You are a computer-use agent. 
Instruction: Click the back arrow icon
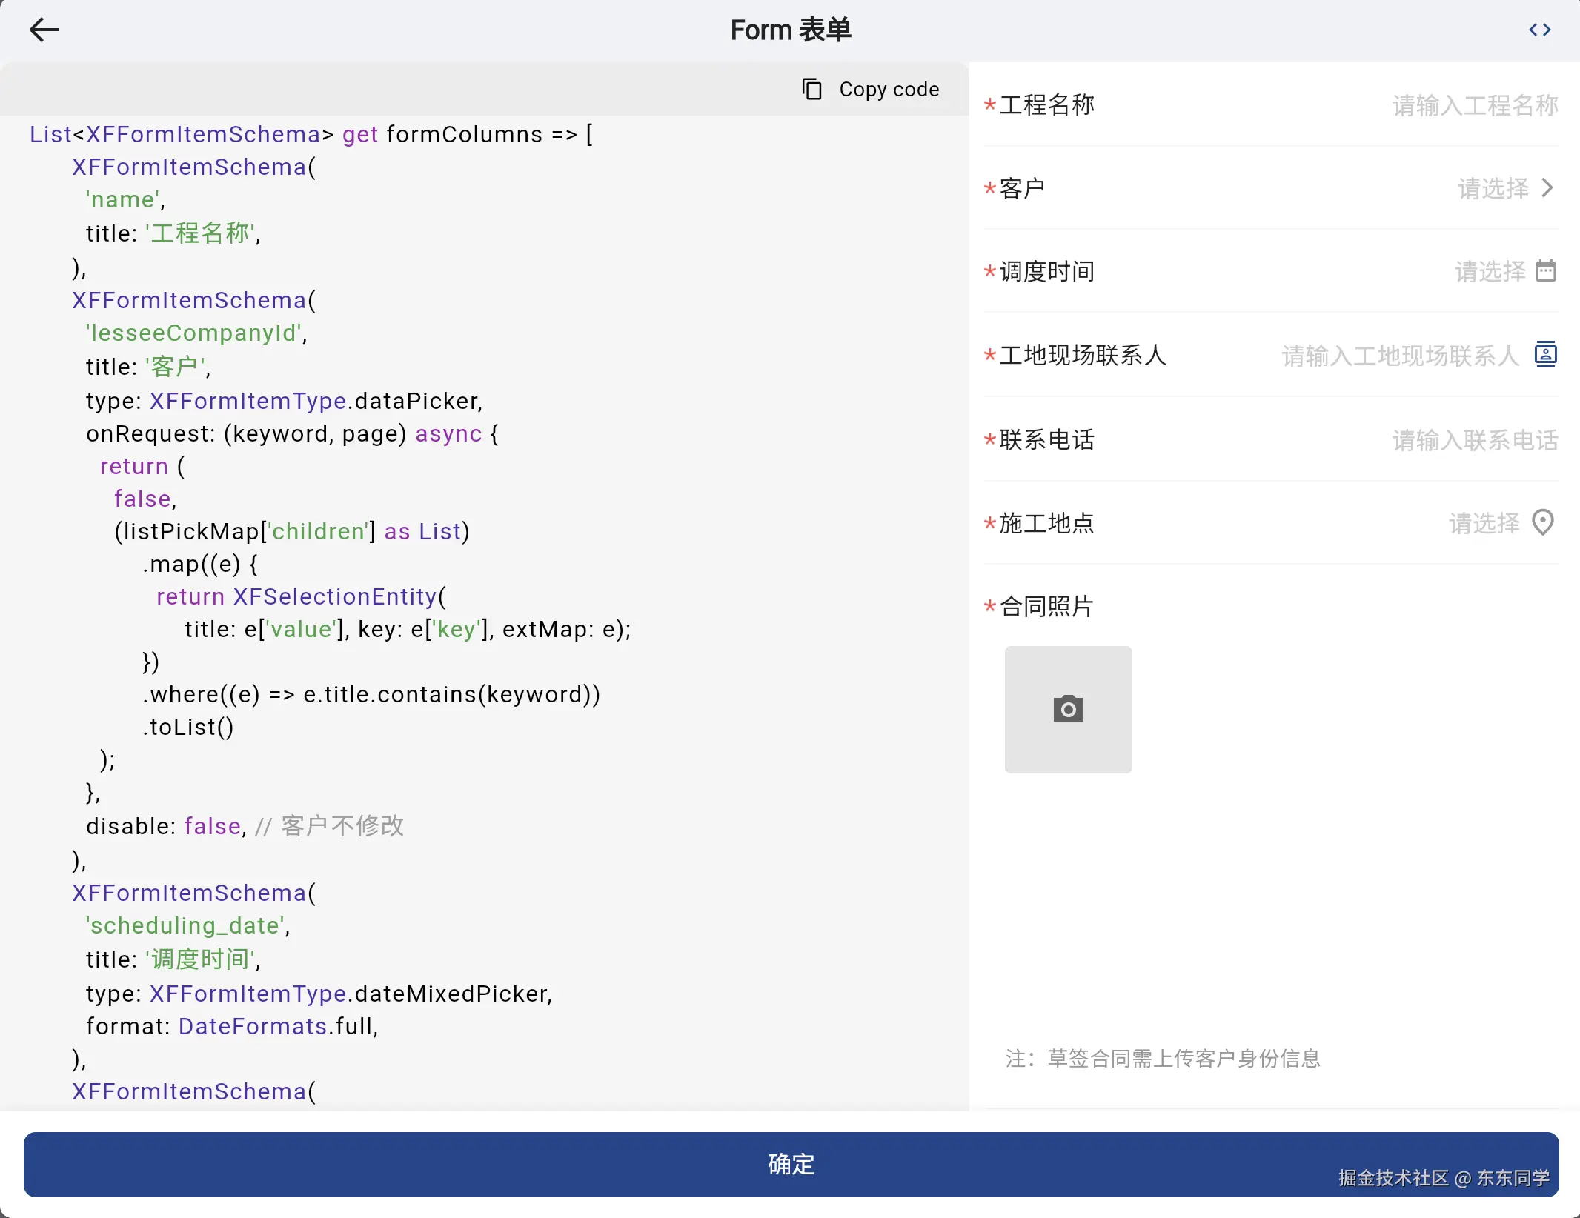tap(44, 30)
